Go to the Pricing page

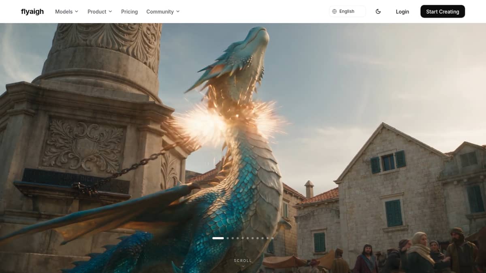[x=129, y=11]
